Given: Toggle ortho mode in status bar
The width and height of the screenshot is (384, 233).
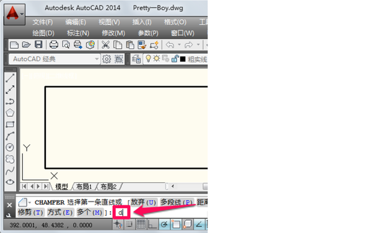Looking at the screenshot, I should pyautogui.click(x=152, y=224).
